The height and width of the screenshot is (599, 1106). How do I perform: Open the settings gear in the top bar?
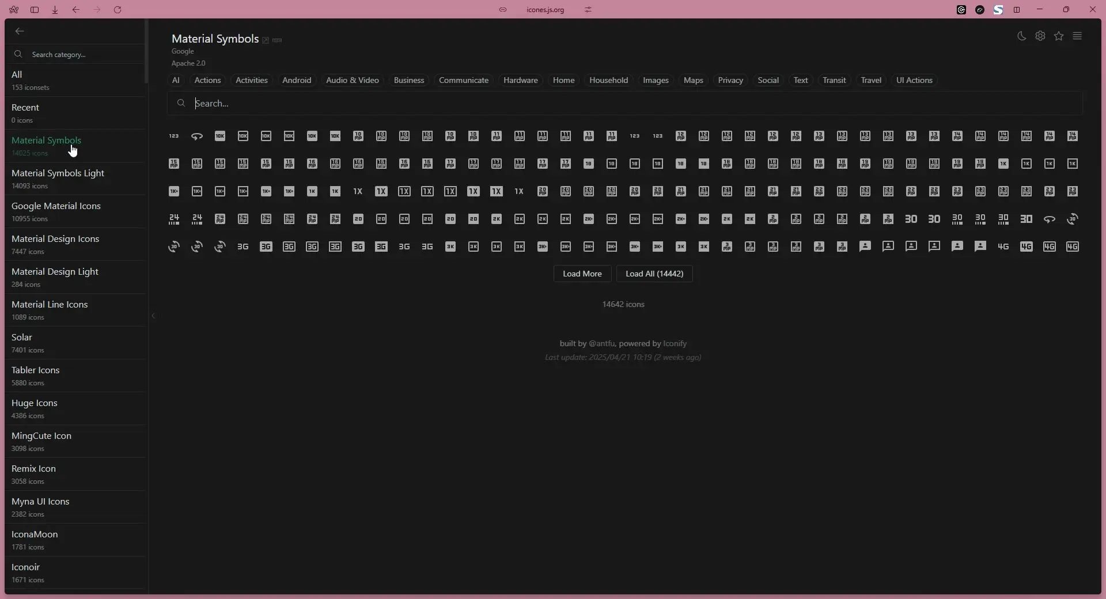(1040, 36)
